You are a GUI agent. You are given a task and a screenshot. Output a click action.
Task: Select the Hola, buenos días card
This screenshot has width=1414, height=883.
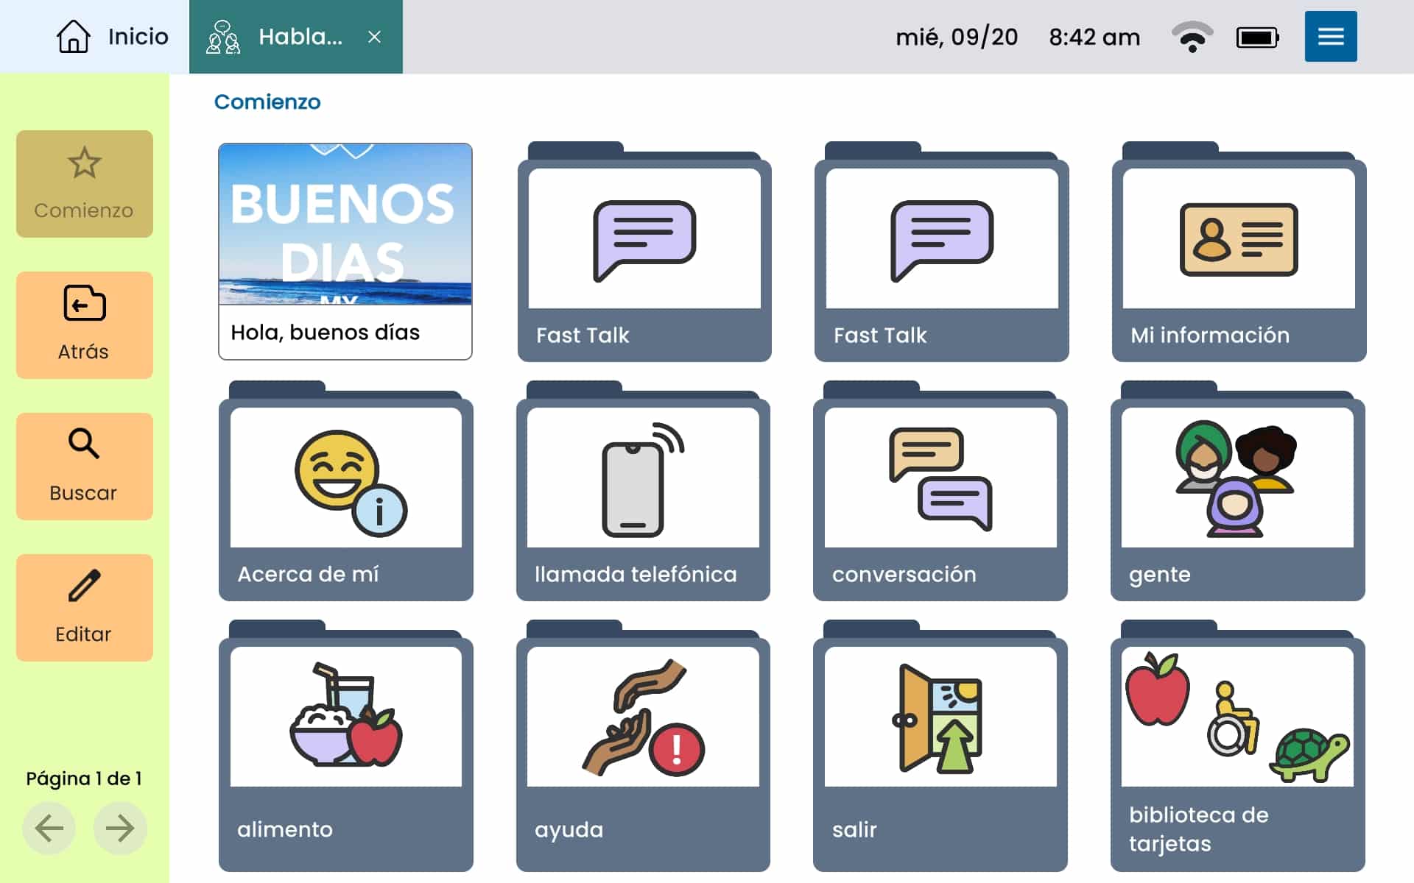click(x=345, y=252)
